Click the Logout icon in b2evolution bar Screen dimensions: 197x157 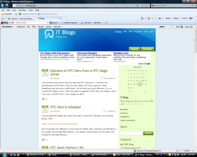(191, 27)
